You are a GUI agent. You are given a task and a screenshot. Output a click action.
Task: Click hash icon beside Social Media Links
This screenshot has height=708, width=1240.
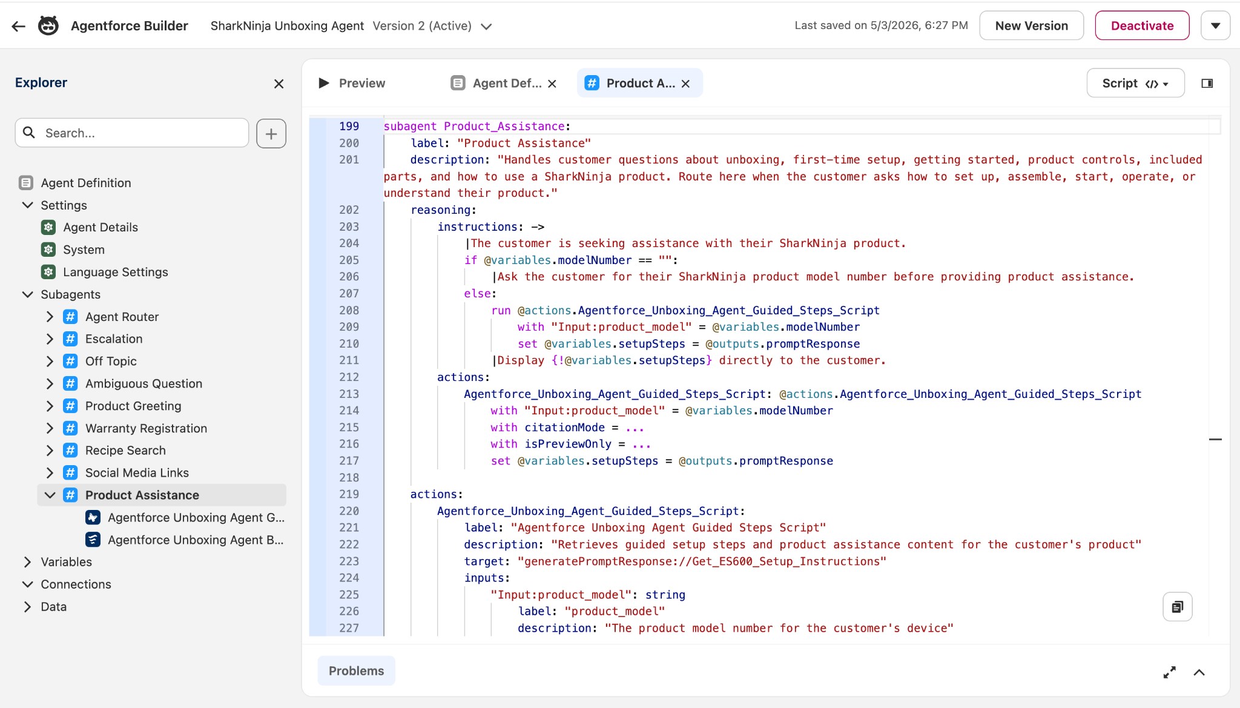click(x=71, y=472)
